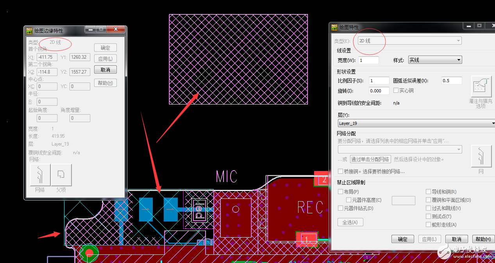
Task: Select pad 1 near REC on PCB
Action: [307, 239]
